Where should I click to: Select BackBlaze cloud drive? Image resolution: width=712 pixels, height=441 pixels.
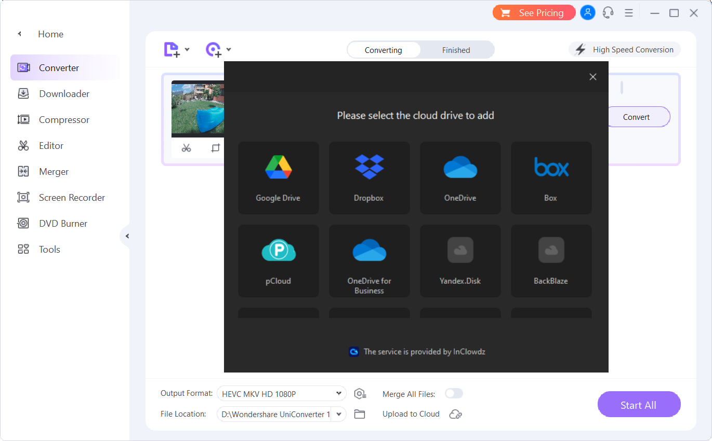pyautogui.click(x=551, y=261)
